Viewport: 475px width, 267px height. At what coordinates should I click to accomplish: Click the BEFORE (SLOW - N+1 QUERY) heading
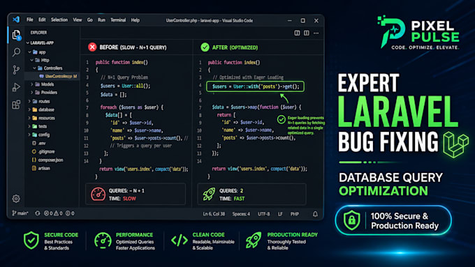(133, 47)
